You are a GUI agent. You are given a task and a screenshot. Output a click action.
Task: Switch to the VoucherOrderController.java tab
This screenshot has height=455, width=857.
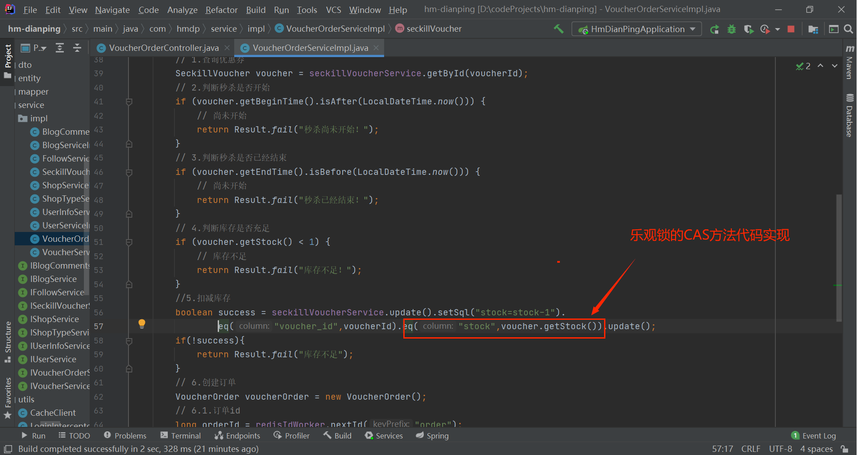[163, 48]
